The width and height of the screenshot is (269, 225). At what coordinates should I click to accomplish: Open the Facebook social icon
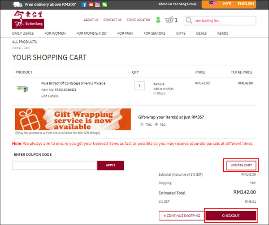(84, 4)
